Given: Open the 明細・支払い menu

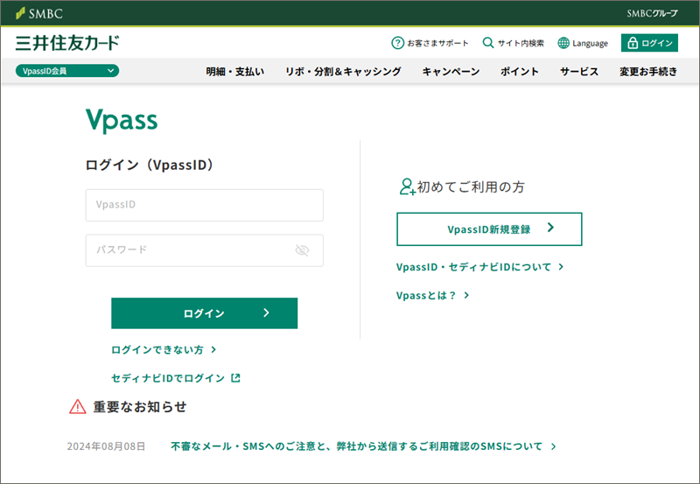Looking at the screenshot, I should [234, 72].
